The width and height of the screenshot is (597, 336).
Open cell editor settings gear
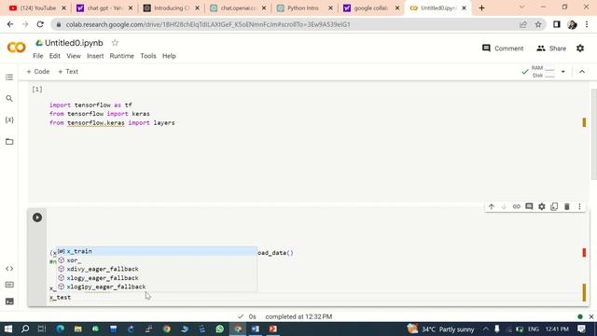[x=541, y=206]
